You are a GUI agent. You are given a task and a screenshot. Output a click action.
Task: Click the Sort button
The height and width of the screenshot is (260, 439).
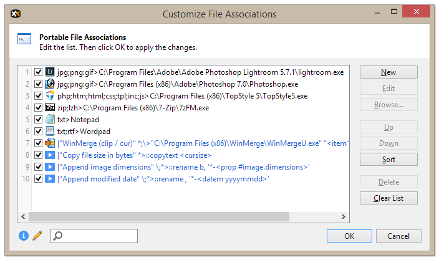[388, 160]
